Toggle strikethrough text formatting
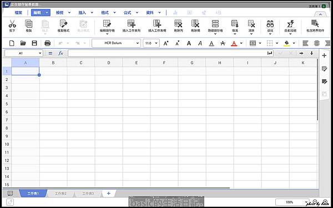 click(223, 43)
